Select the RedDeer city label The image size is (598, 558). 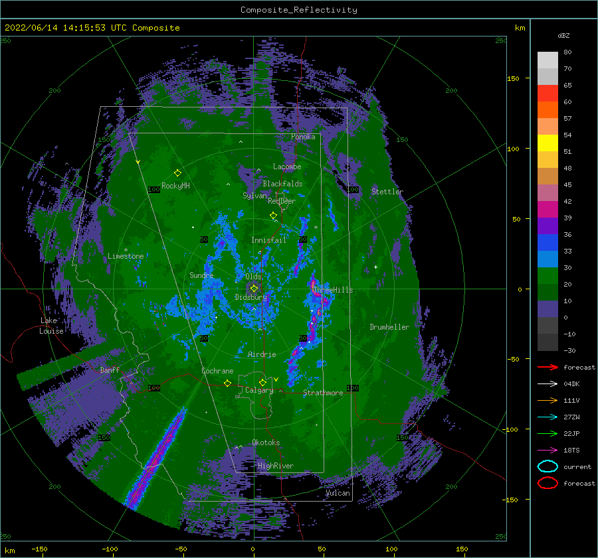(x=282, y=201)
